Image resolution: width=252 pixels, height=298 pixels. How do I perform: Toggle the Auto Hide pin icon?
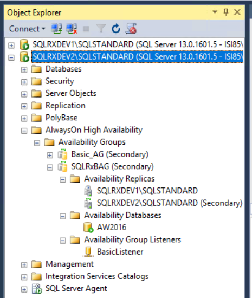tap(226, 12)
